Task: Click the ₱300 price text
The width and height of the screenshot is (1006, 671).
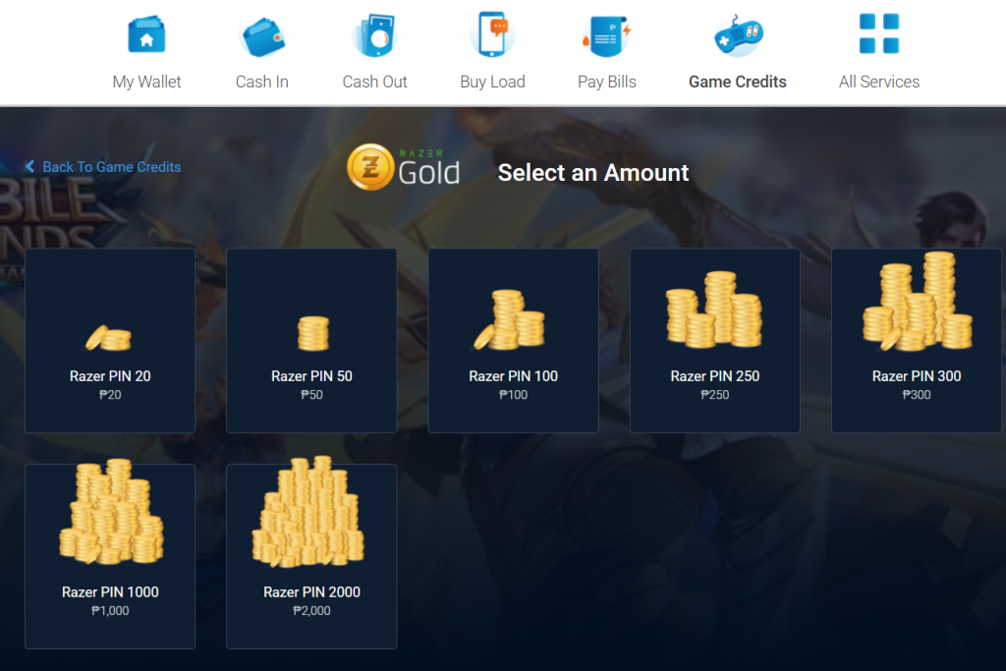Action: coord(917,395)
